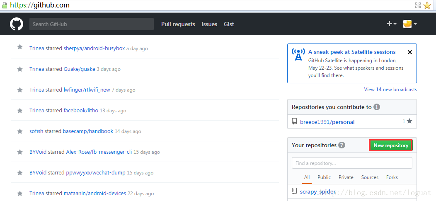
Task: Select the Private repositories tab
Action: (346, 177)
